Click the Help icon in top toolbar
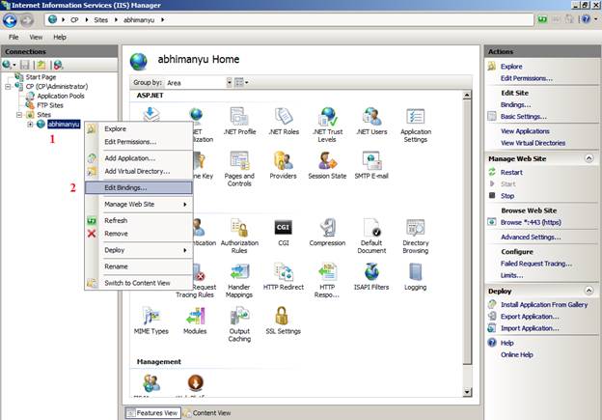This screenshot has width=602, height=420. pos(586,19)
